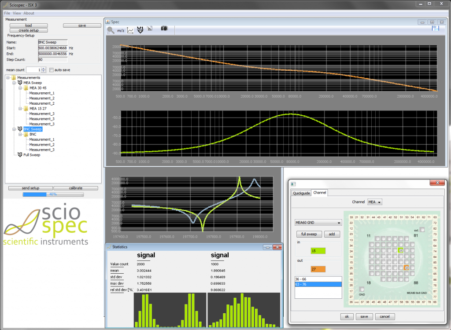Screen dimensions: 451x330
Task: Click the pin icon in the Spec panel
Action: click(x=436, y=28)
